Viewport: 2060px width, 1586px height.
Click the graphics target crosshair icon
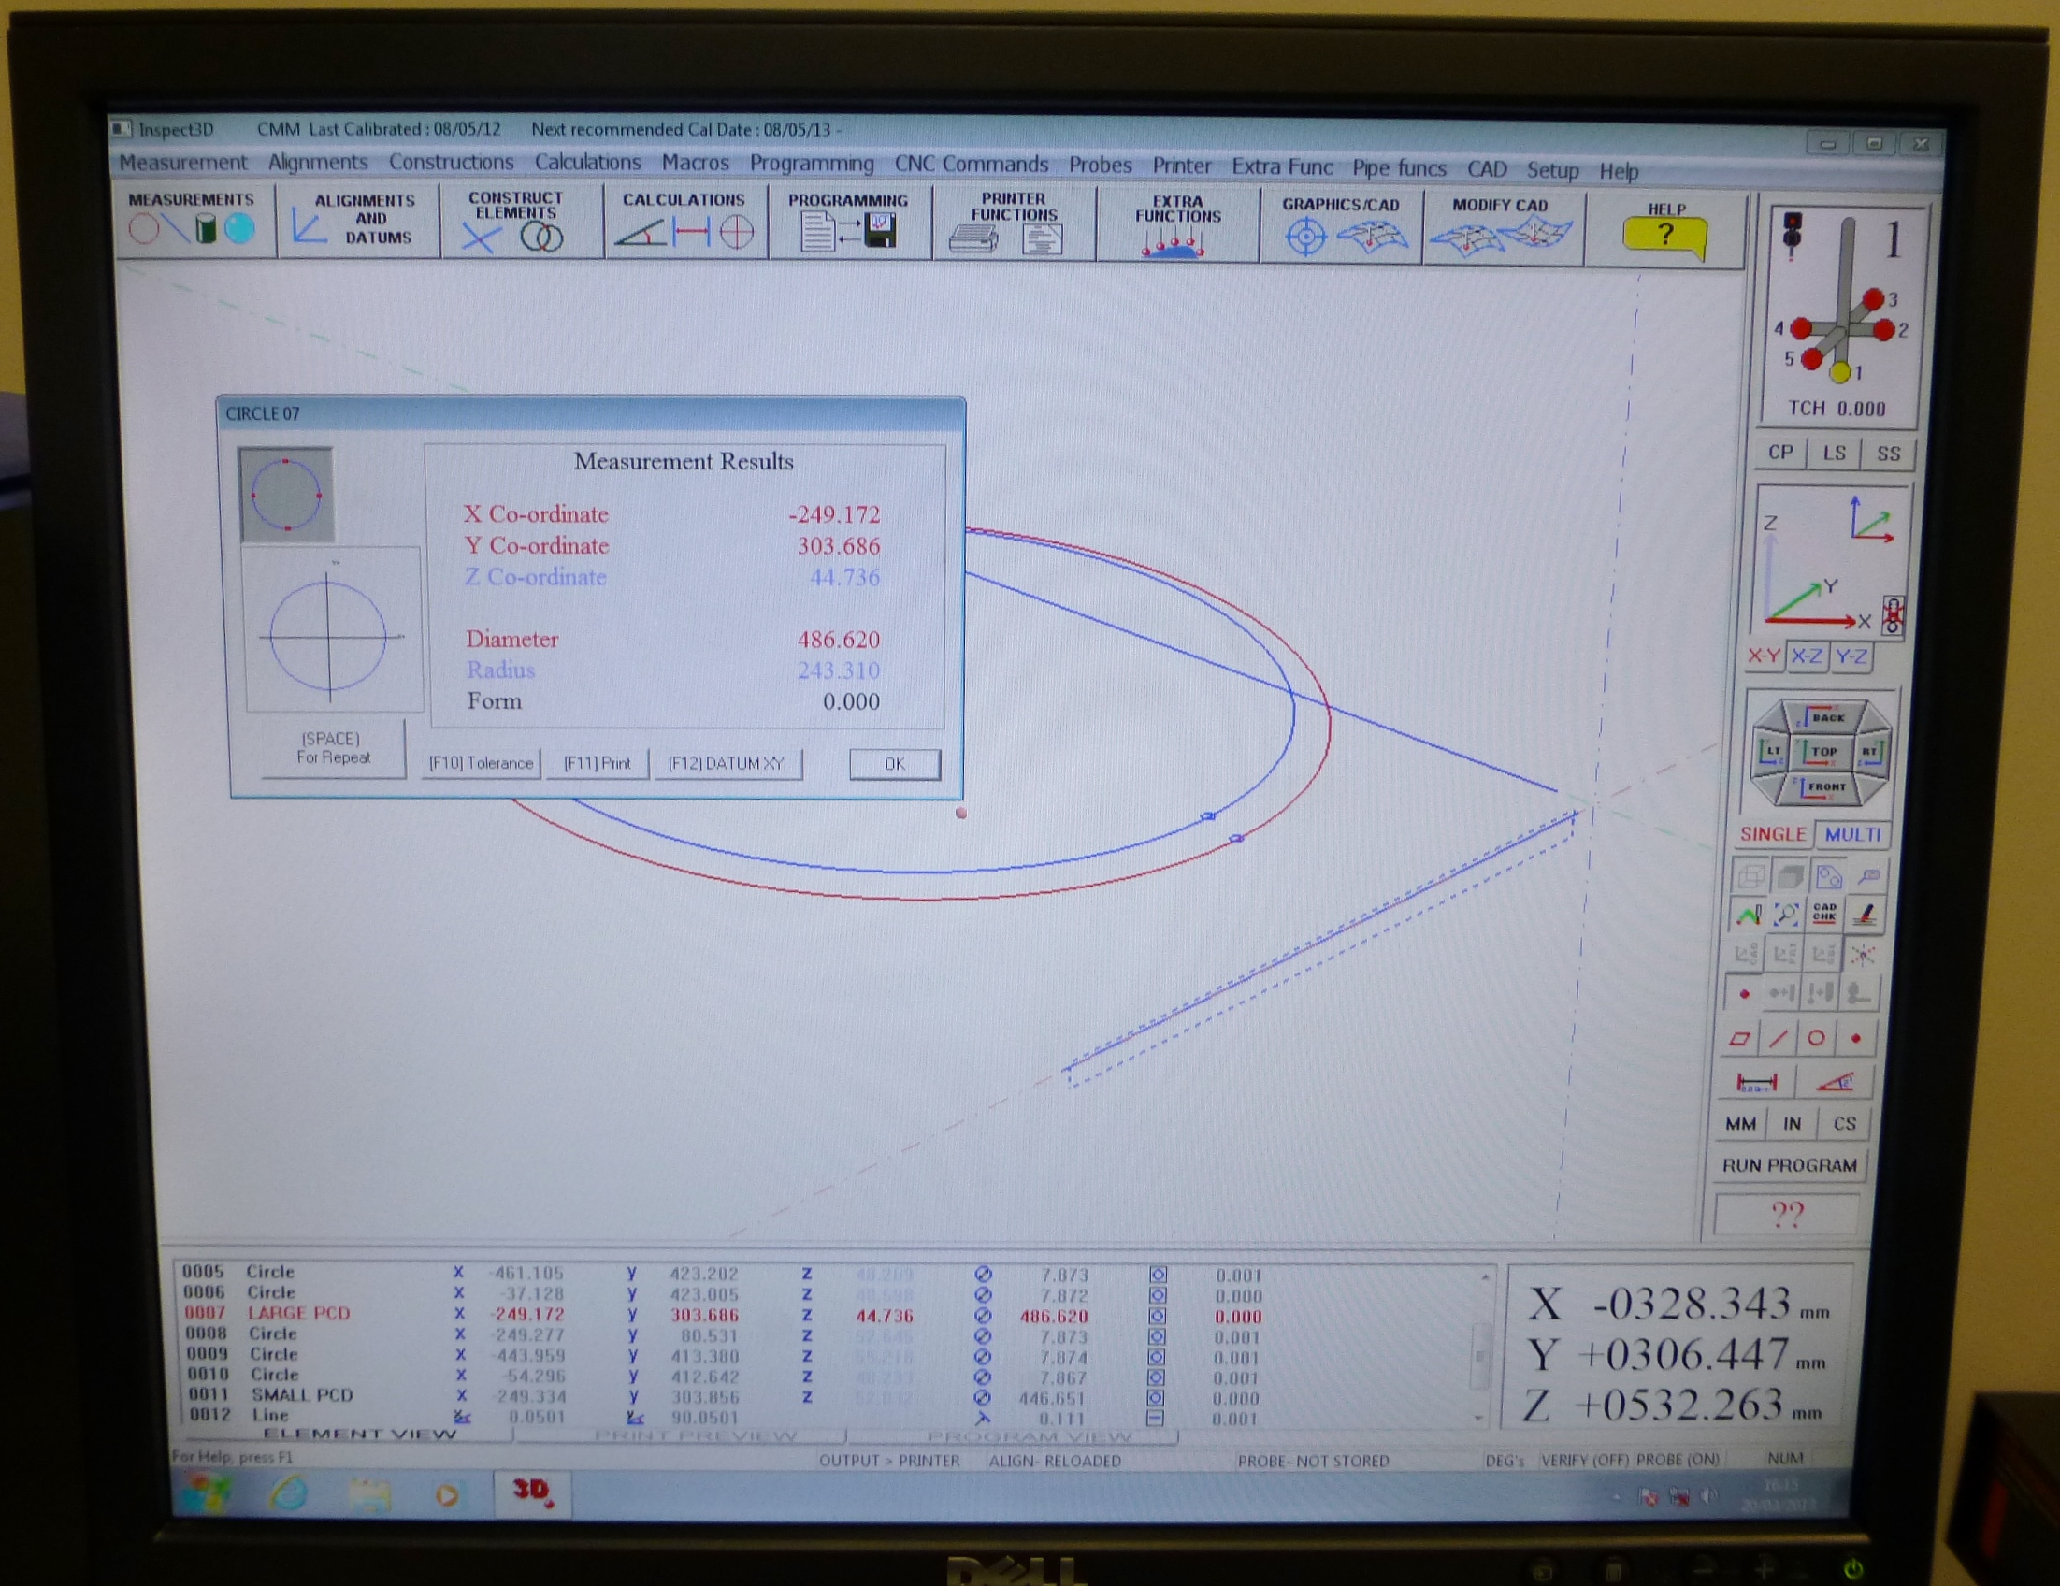click(x=1305, y=236)
